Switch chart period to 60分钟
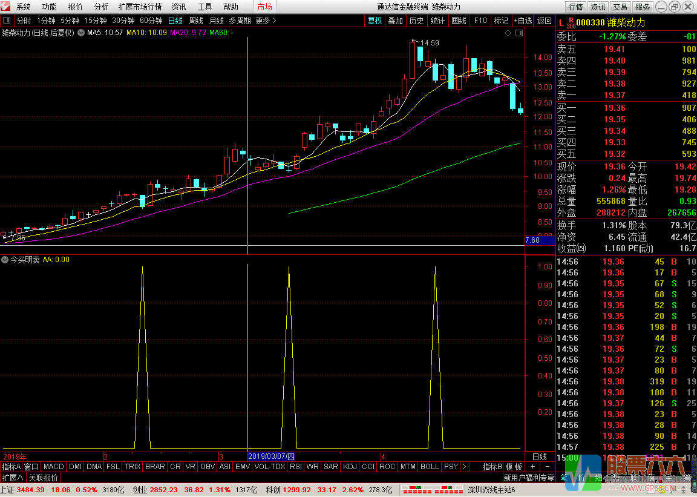697x497 pixels. [151, 21]
